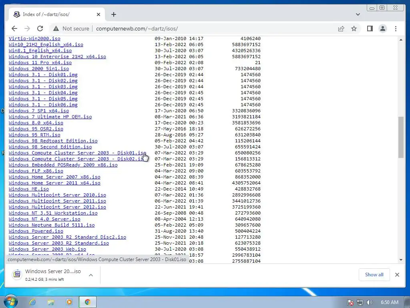Screen dimensions: 410x308
Task: Open Windows NT 4.0 Server.iso link
Action: click(44, 219)
